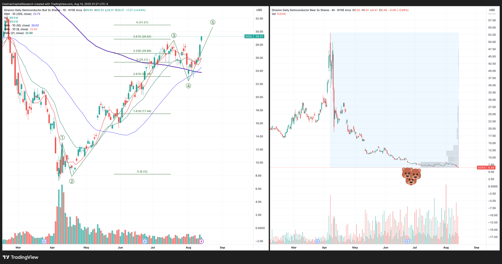Image resolution: width=502 pixels, height=264 pixels.
Task: Select the EMA 21 legend value 25.99
Action: coord(29,33)
